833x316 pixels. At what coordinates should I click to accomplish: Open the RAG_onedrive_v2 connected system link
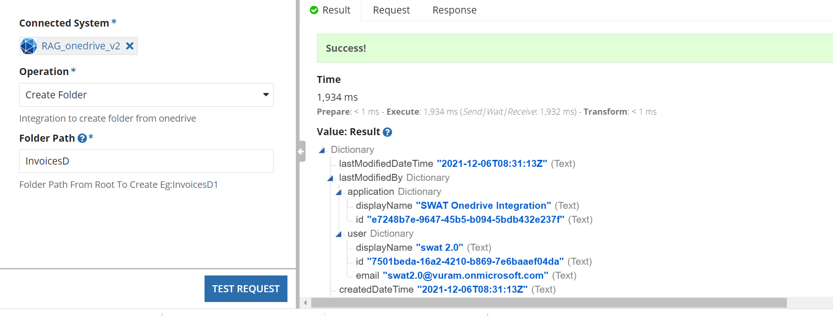(81, 46)
